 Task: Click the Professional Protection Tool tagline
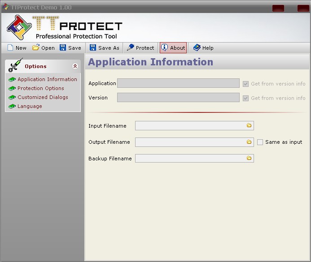(x=76, y=36)
